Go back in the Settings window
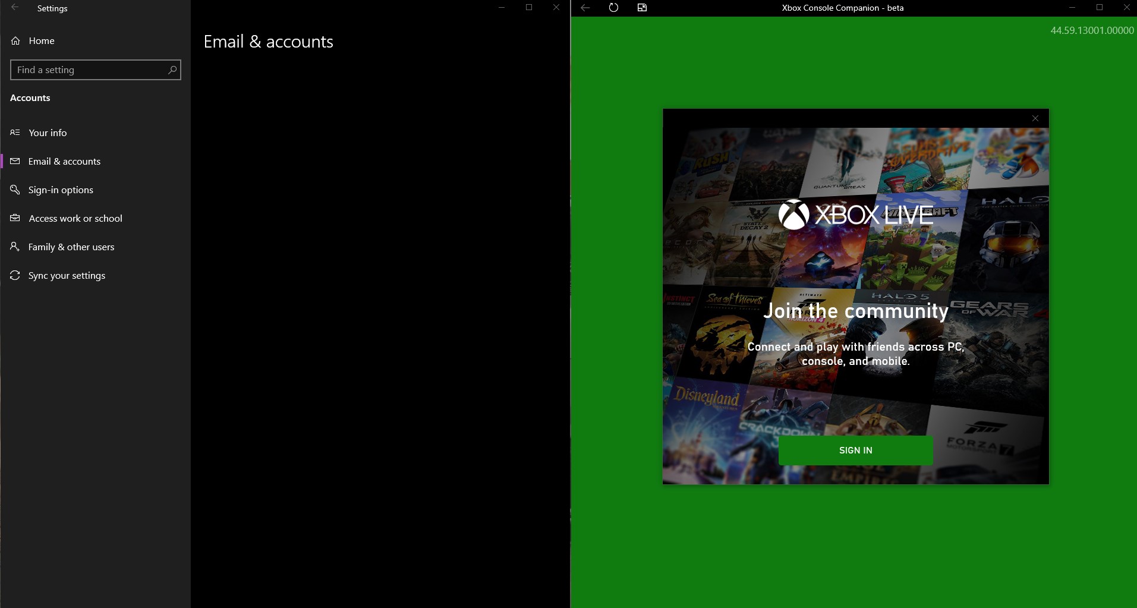 (15, 8)
